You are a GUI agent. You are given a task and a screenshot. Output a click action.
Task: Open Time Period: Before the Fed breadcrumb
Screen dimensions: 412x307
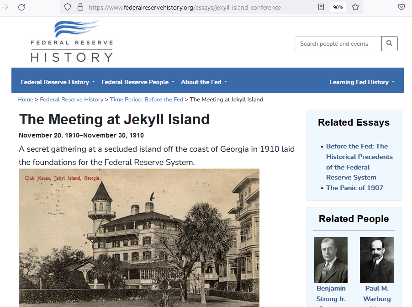click(146, 100)
